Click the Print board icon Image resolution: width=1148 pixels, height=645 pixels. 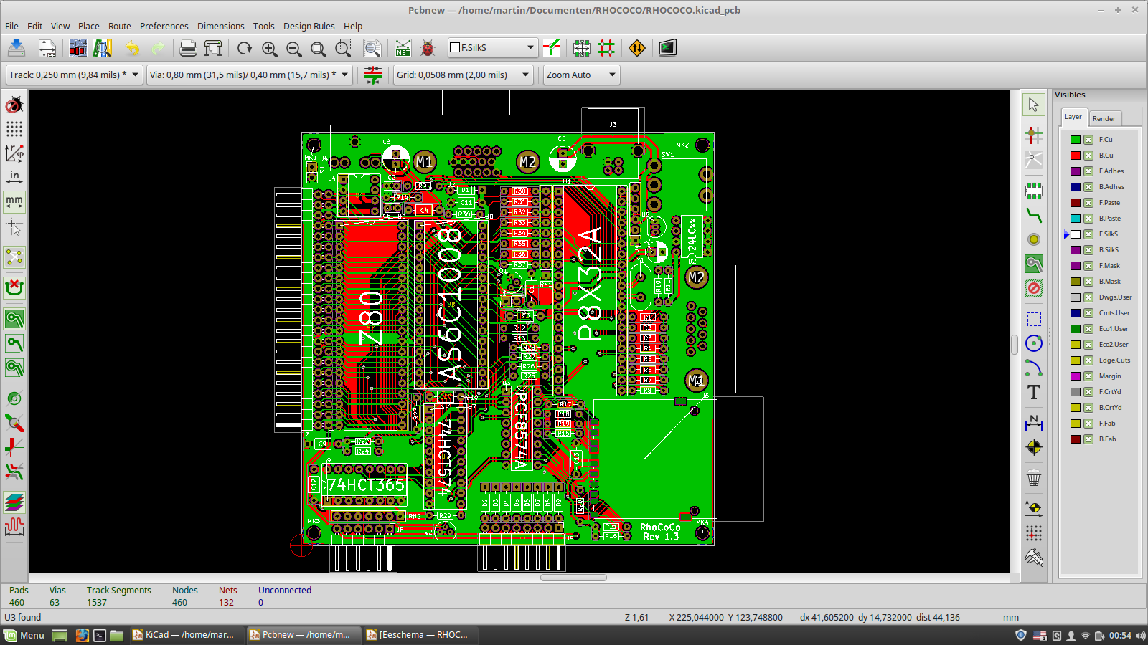point(188,48)
